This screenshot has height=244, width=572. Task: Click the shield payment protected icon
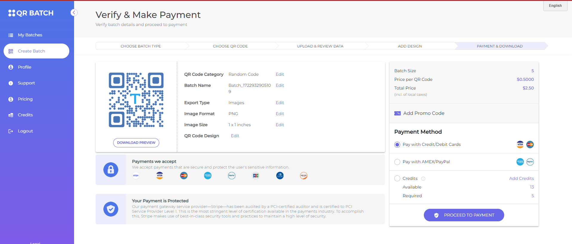[111, 209]
